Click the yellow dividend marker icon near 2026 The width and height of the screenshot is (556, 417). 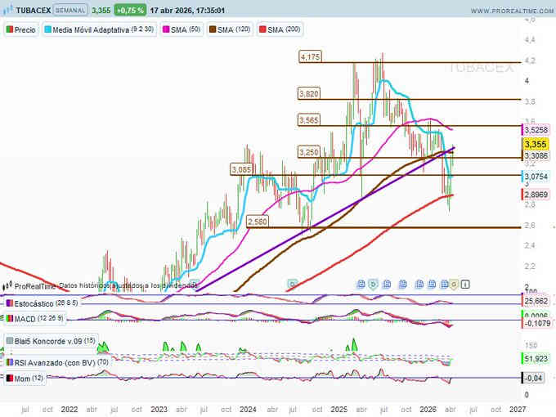click(x=454, y=283)
